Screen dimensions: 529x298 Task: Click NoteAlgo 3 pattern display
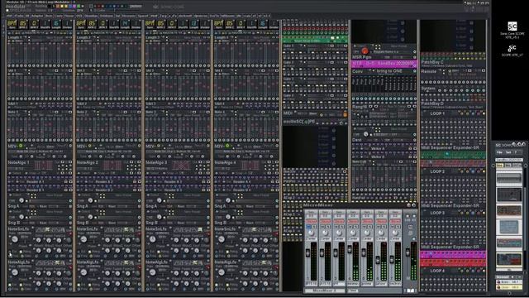(x=181, y=166)
